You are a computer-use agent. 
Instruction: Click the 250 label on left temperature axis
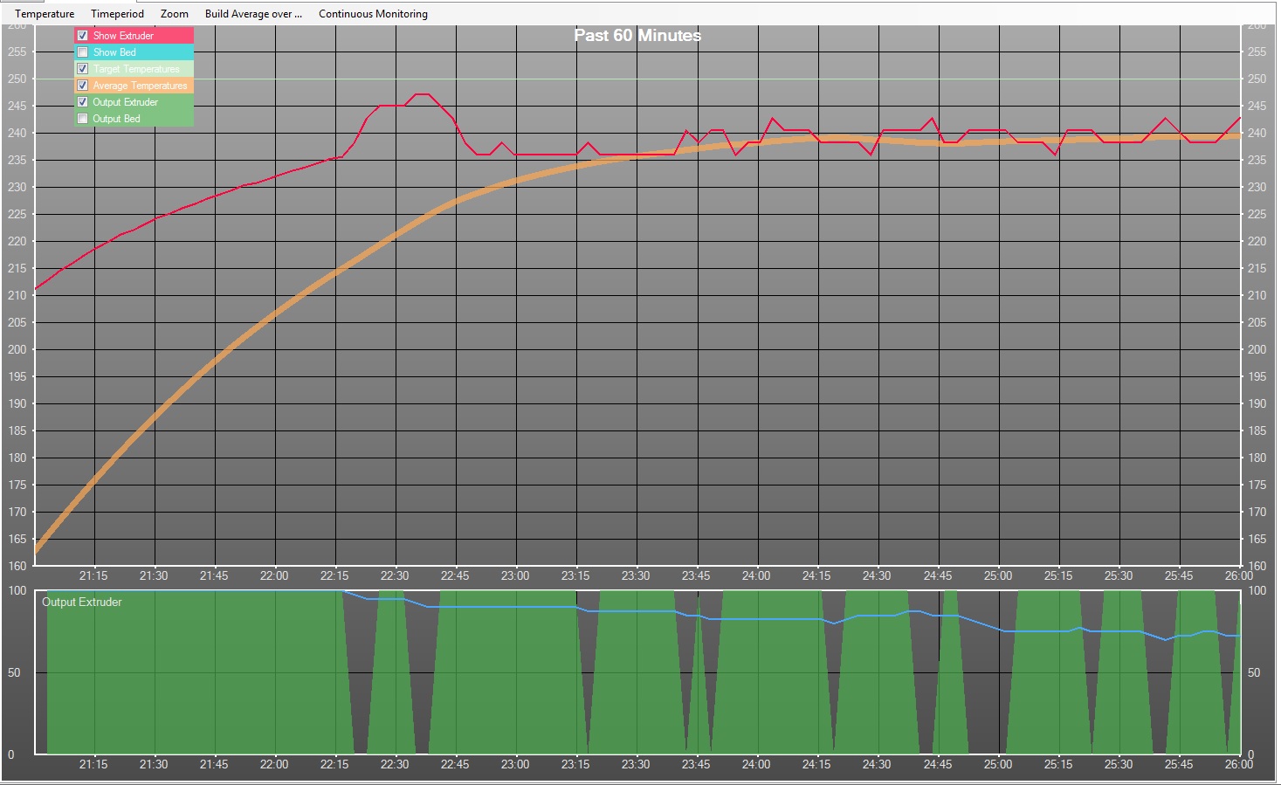point(17,79)
